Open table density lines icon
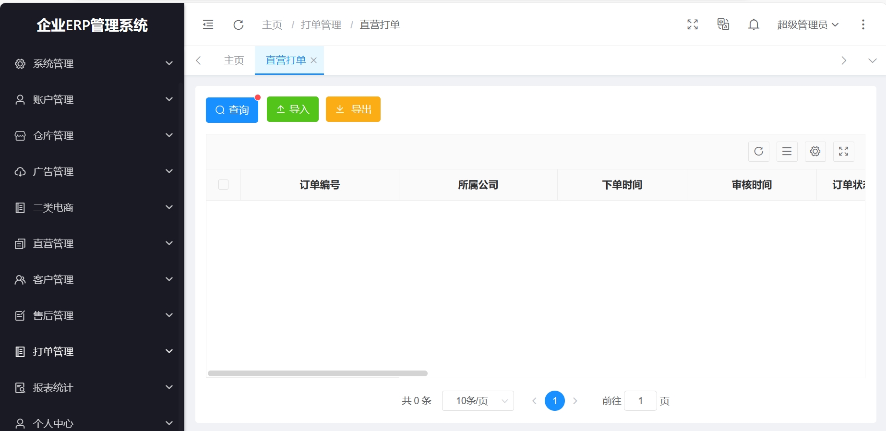The image size is (886, 431). (x=787, y=152)
